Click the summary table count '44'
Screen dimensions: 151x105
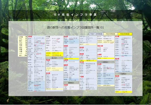26,37
